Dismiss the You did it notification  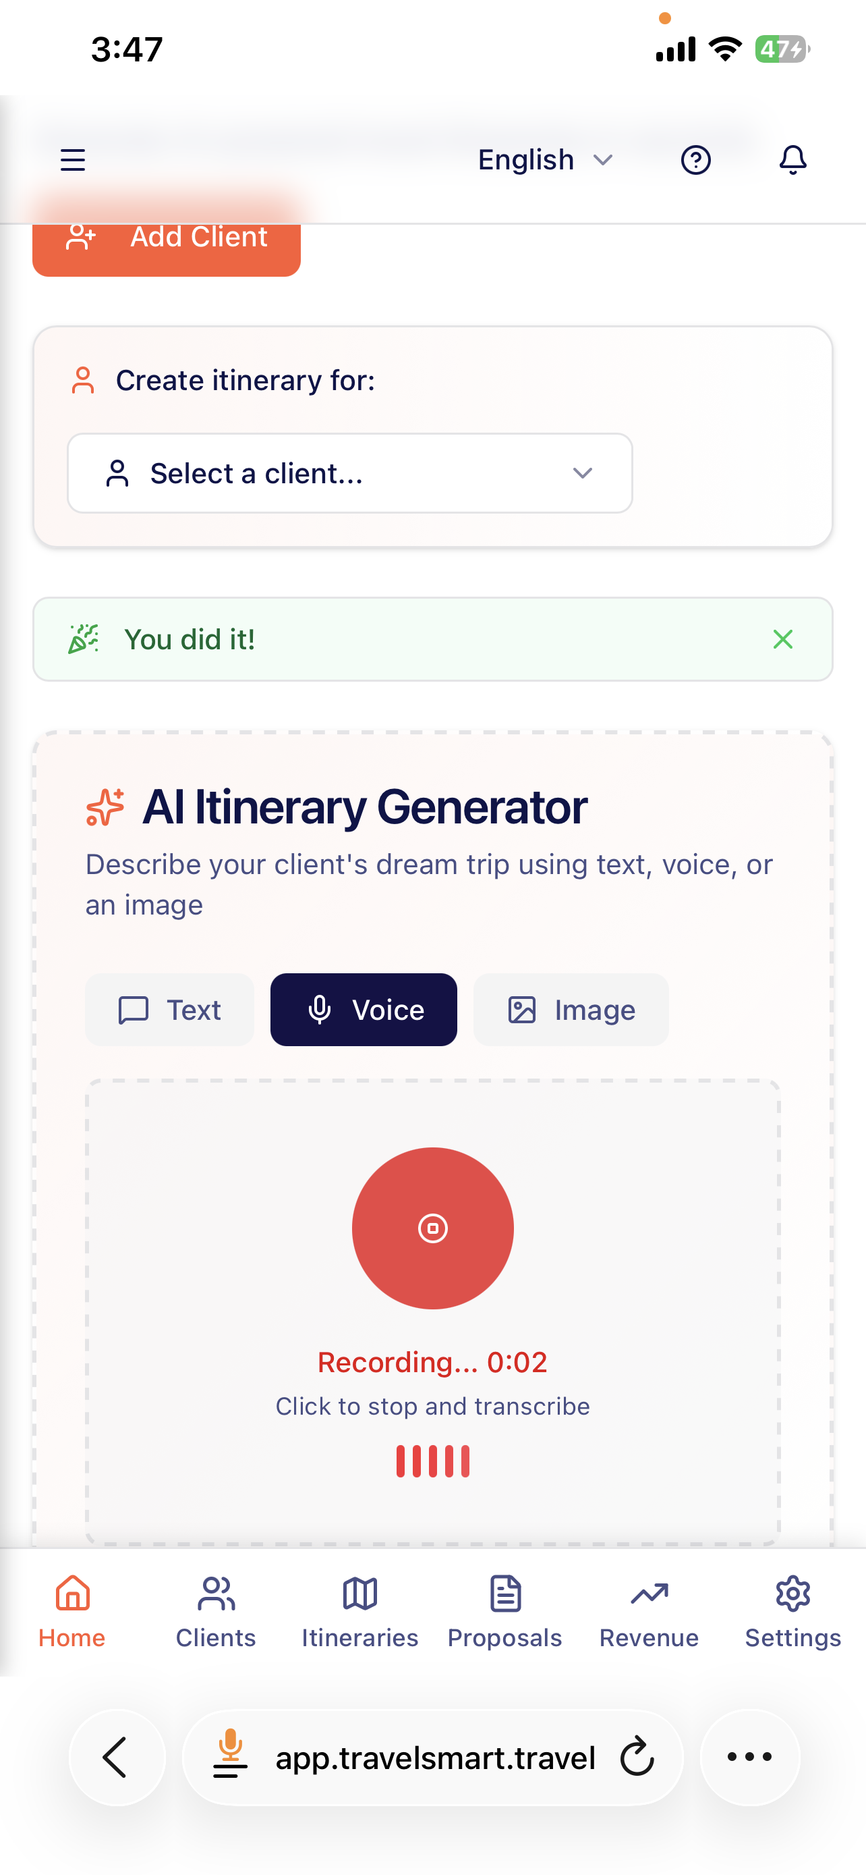(782, 639)
